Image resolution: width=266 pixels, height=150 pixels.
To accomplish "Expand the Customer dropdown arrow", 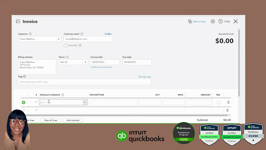I will point(59,39).
